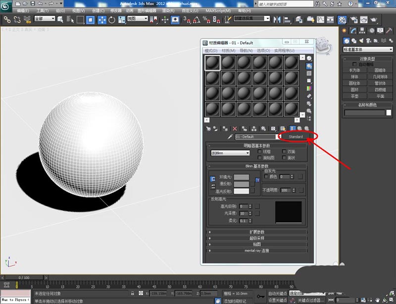Click the Select and Move tool

point(102,20)
